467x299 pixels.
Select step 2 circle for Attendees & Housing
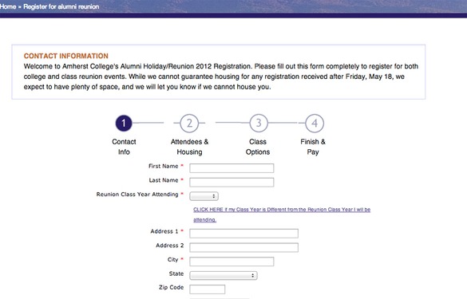point(189,123)
